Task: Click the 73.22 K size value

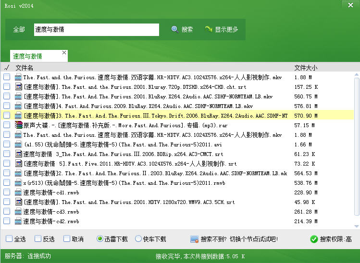Action: click(304, 164)
